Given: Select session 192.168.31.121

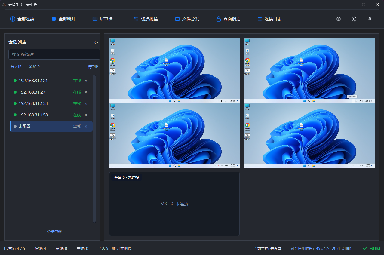Looking at the screenshot, I should tap(51, 81).
